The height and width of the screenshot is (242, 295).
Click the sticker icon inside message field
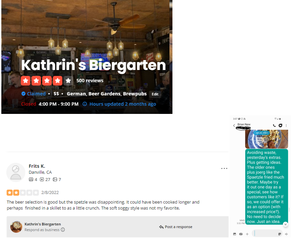coord(279,234)
